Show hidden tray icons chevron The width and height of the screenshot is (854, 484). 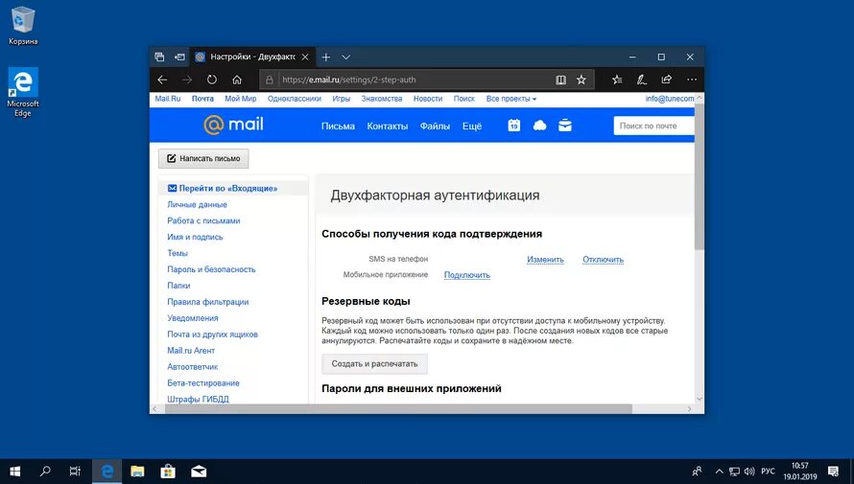coord(720,472)
